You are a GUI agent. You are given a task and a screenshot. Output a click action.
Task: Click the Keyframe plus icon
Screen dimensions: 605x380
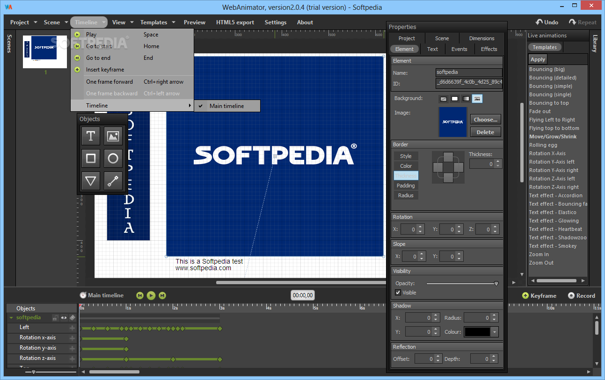(x=525, y=295)
